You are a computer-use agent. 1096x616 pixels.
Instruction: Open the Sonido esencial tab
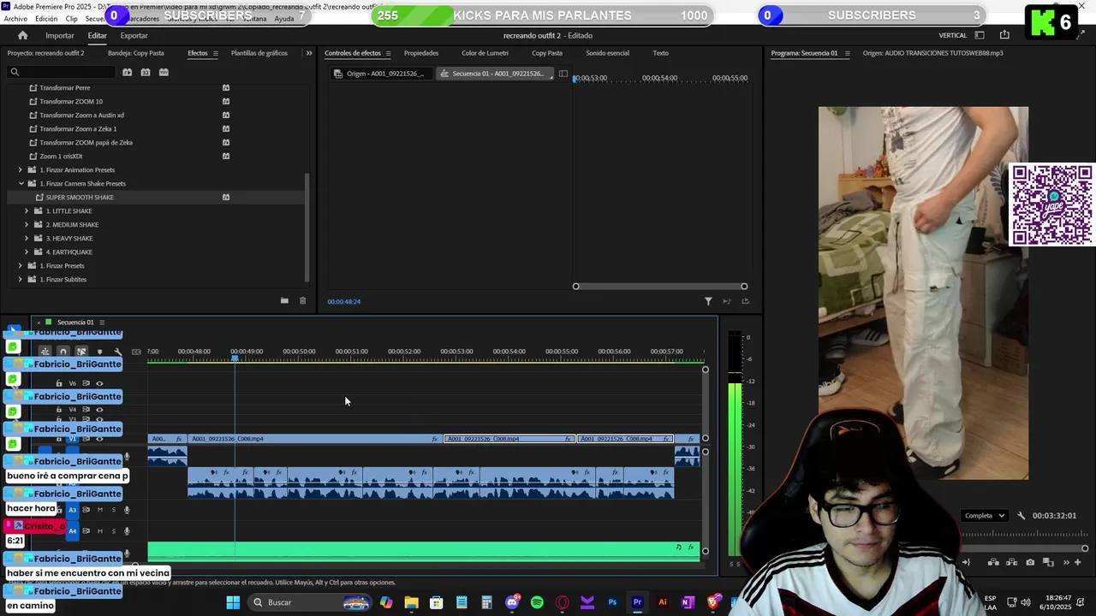pyautogui.click(x=607, y=53)
